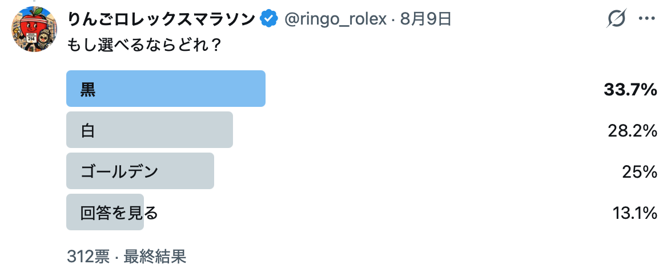The image size is (667, 272).
Task: Click the tweet text もし選べるならどれ?
Action: (144, 46)
